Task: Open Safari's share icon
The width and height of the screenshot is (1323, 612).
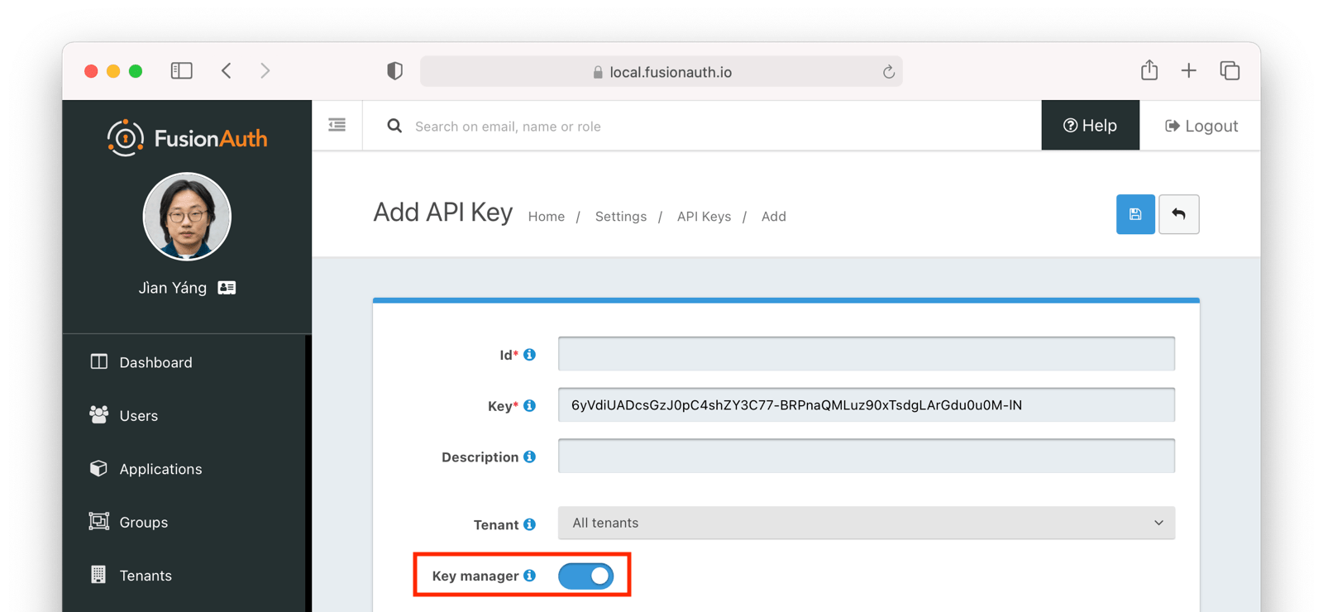Action: coord(1149,70)
